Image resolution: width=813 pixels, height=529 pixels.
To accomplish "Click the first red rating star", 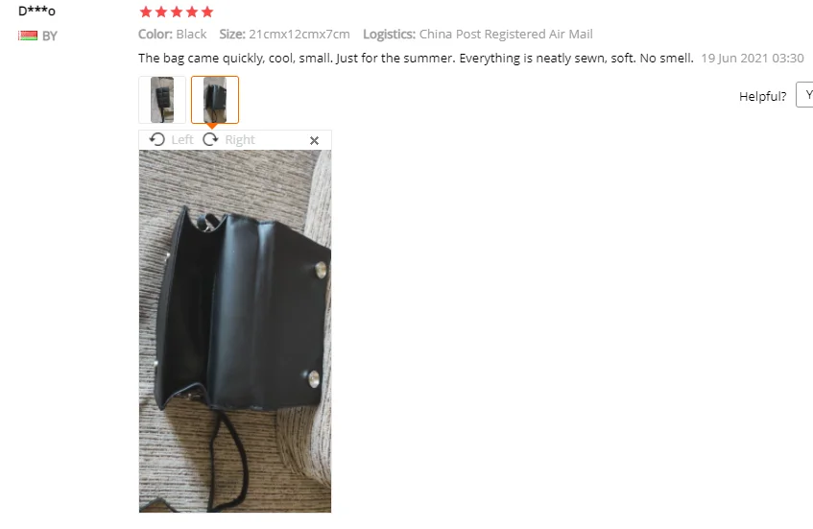I will [x=146, y=12].
